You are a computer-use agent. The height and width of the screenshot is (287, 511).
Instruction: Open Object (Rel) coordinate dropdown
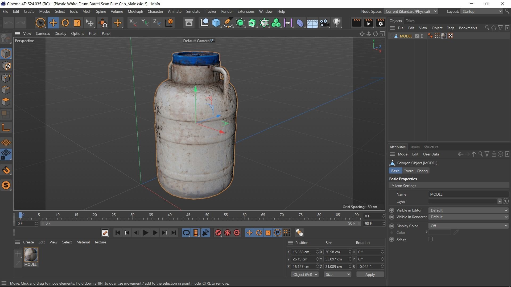[x=304, y=275]
